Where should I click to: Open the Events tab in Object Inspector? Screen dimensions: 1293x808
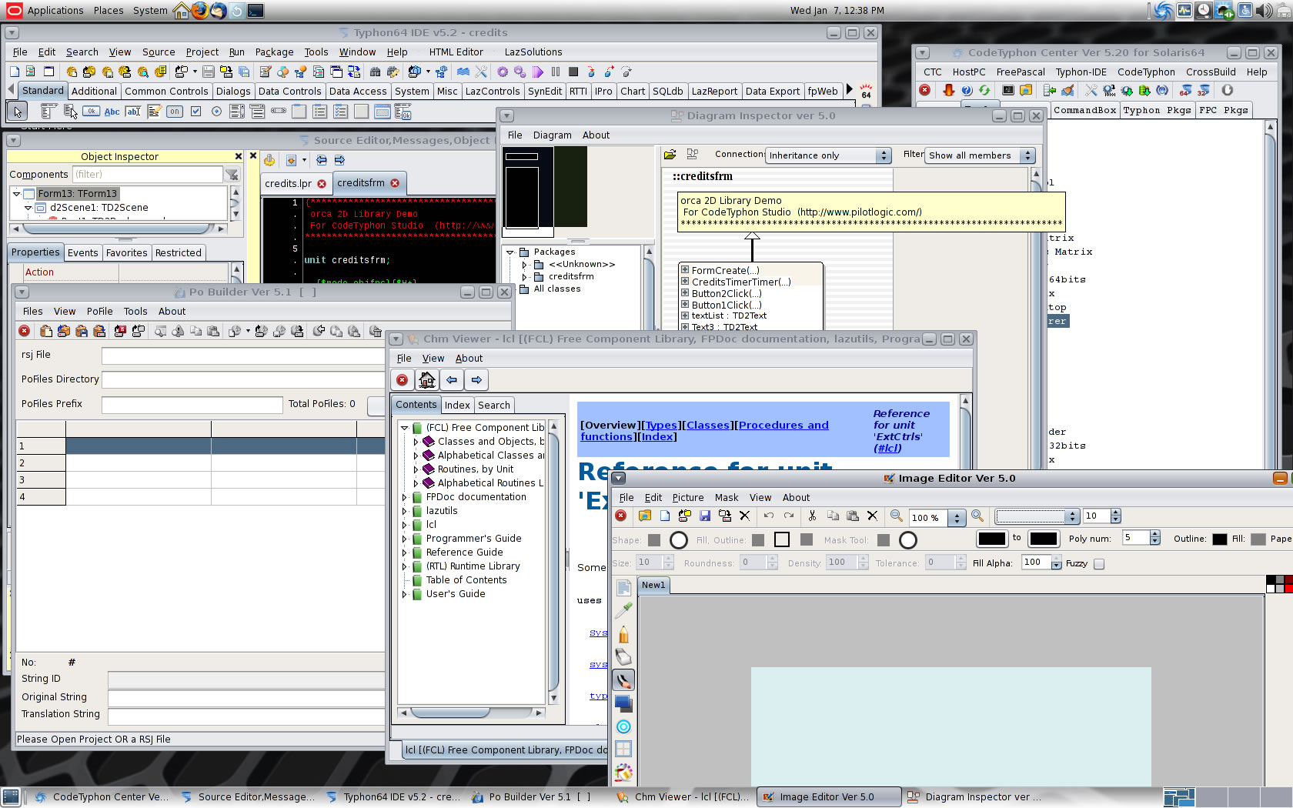pos(82,252)
